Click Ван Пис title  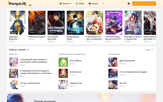(x=123, y=83)
